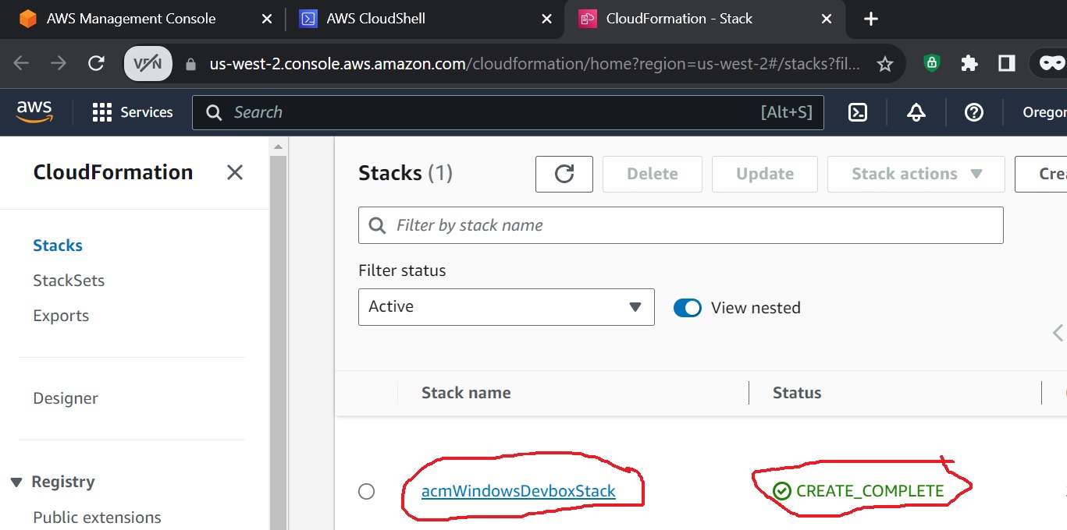The height and width of the screenshot is (530, 1067).
Task: Open Designer in side navigation
Action: pyautogui.click(x=66, y=398)
